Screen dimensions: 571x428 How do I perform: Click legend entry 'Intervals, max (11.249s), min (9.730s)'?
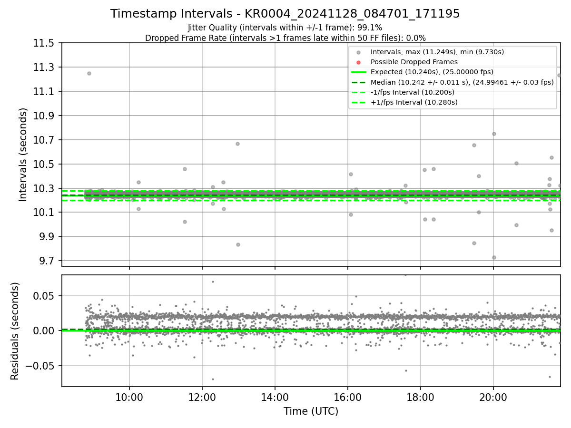[437, 52]
